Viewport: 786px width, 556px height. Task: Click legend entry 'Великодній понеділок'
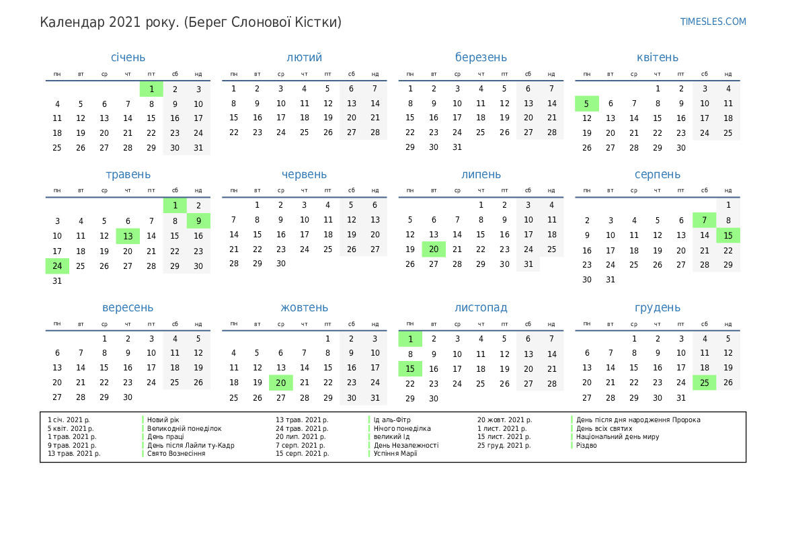pyautogui.click(x=184, y=429)
